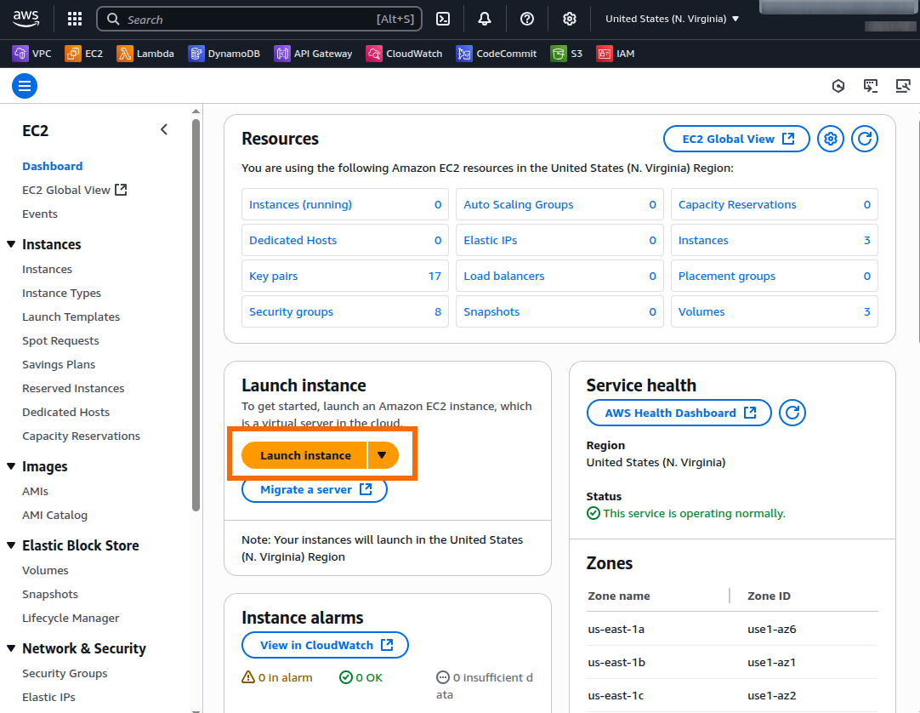This screenshot has width=920, height=713.
Task: Open the VPC console shortcut
Action: (x=31, y=53)
